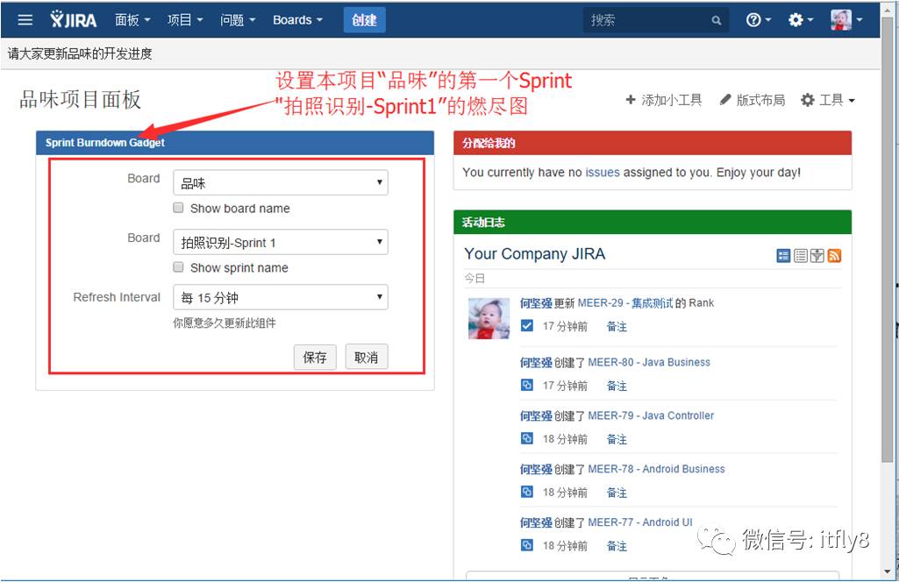This screenshot has width=899, height=582.
Task: Click 备注 under MEER-78 entry
Action: coord(617,492)
